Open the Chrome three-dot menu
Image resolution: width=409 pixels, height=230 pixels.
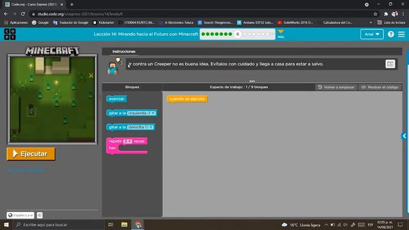(x=403, y=14)
